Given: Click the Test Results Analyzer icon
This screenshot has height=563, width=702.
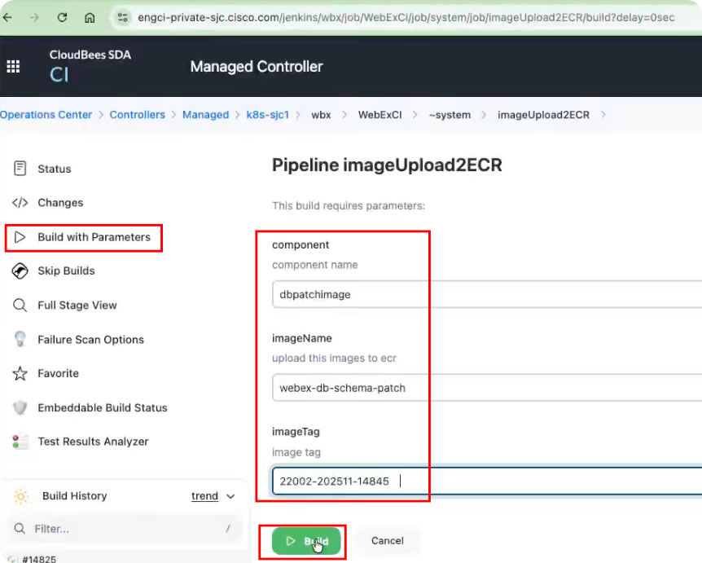Looking at the screenshot, I should (x=20, y=442).
